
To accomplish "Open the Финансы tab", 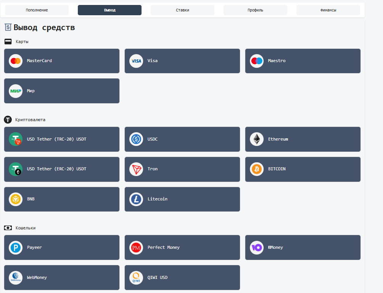I will pos(328,10).
